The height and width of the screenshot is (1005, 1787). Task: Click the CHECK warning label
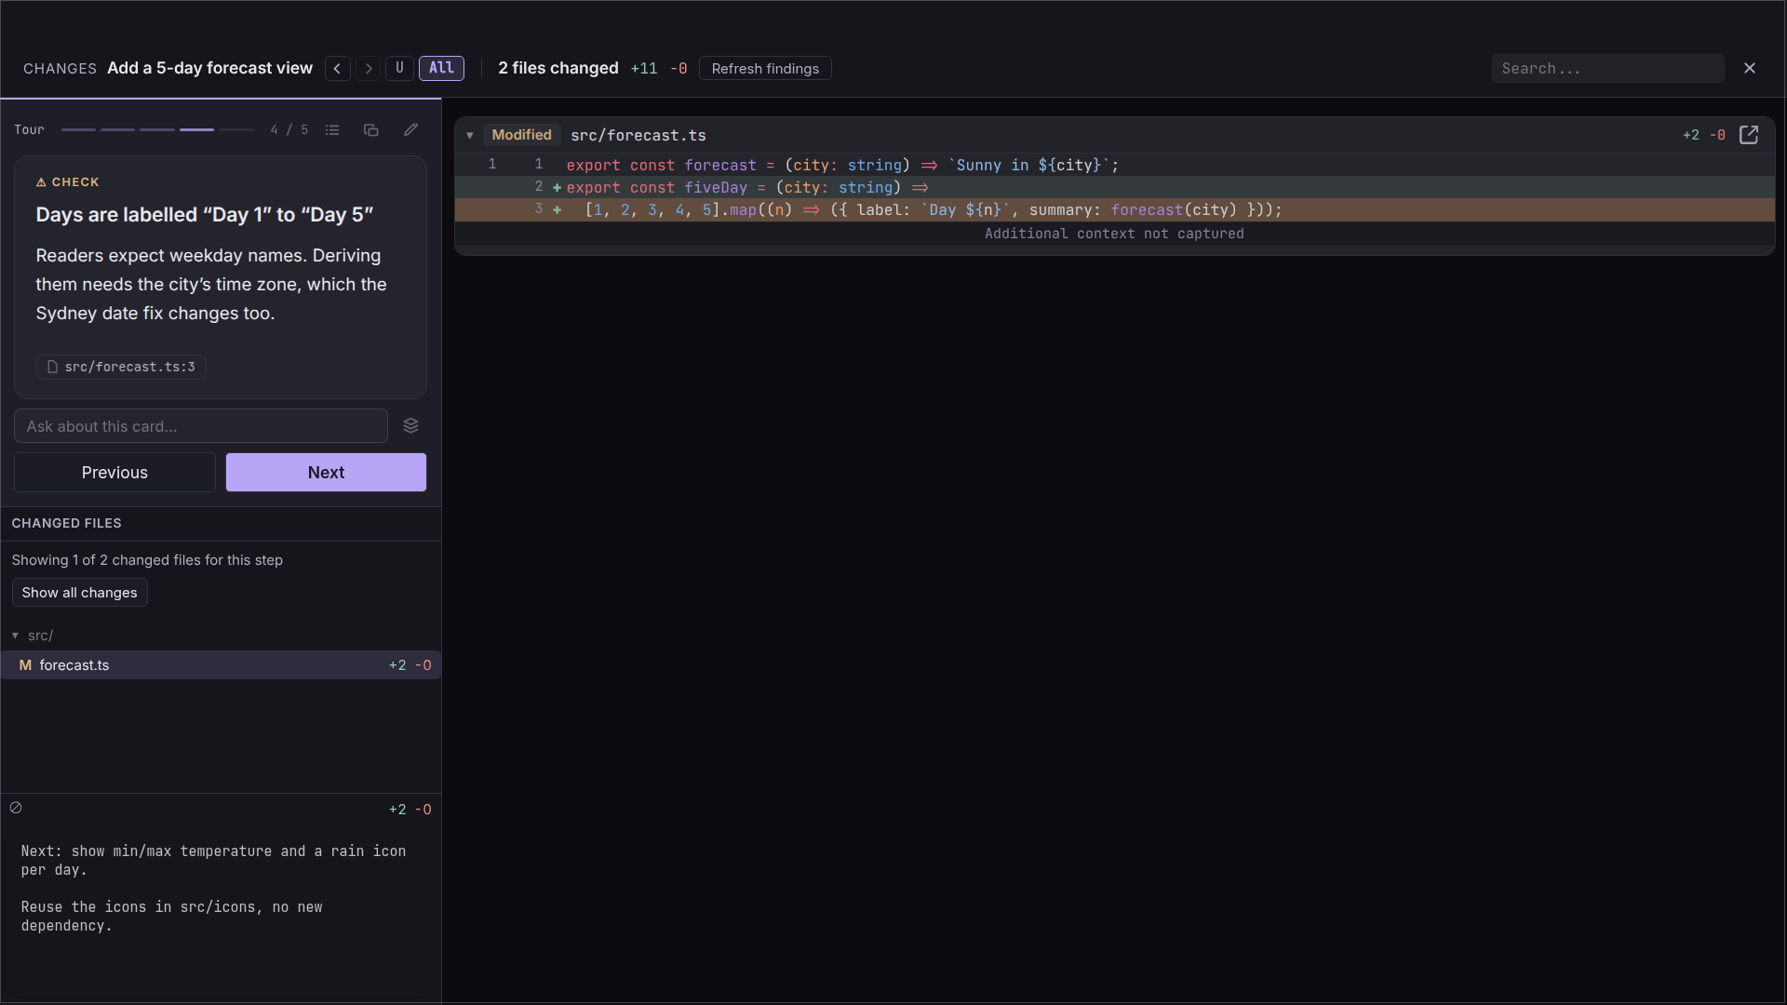point(68,182)
